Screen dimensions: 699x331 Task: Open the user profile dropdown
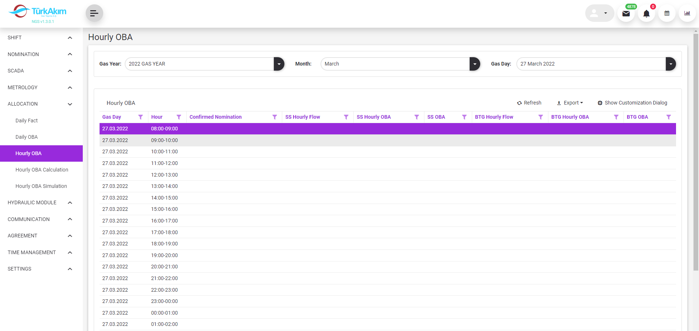click(599, 13)
